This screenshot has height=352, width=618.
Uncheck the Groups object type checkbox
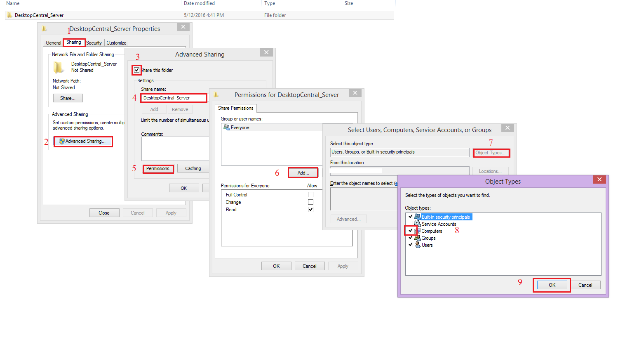(410, 238)
